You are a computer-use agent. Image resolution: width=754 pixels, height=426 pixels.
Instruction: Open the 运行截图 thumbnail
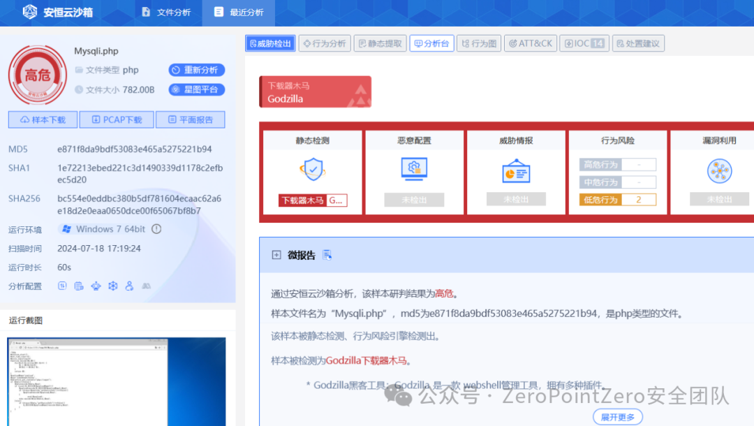pyautogui.click(x=117, y=382)
